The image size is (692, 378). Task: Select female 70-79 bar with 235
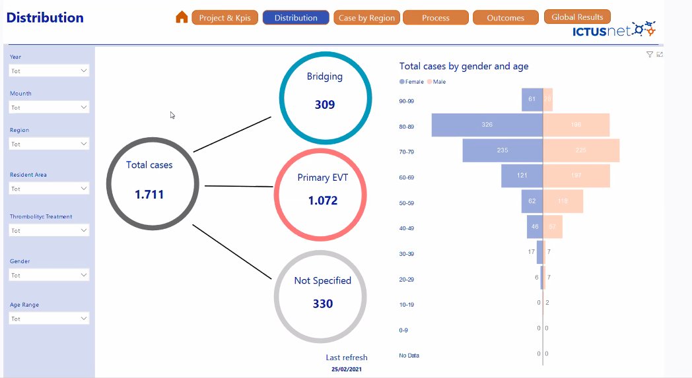pyautogui.click(x=502, y=150)
